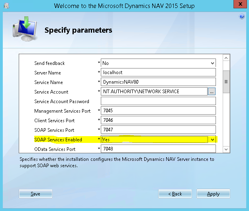Screen dimensions: 249x211
Task: Click the Server Name input field
Action: [x=158, y=72]
